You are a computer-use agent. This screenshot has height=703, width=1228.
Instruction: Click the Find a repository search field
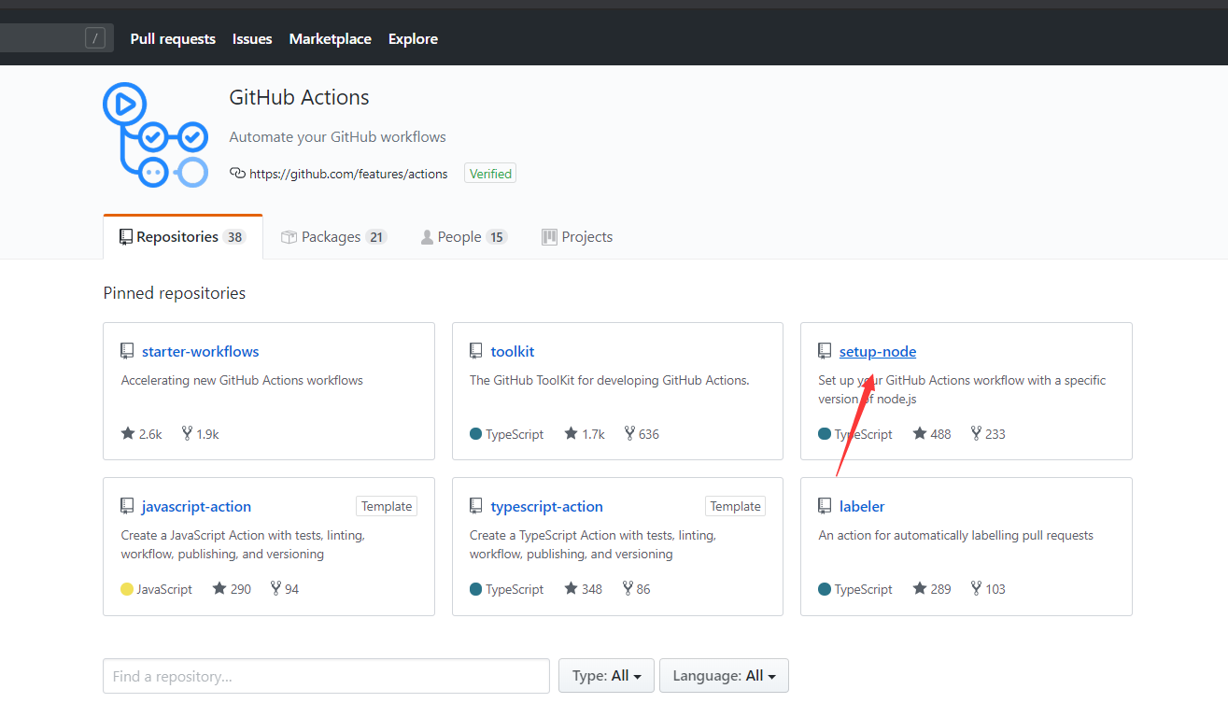click(x=326, y=676)
